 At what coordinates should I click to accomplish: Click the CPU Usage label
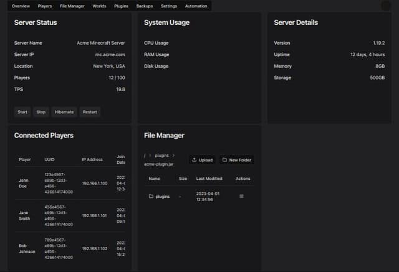(156, 43)
